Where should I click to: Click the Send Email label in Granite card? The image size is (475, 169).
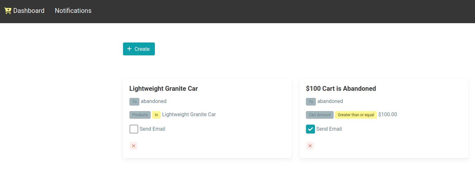click(x=152, y=129)
